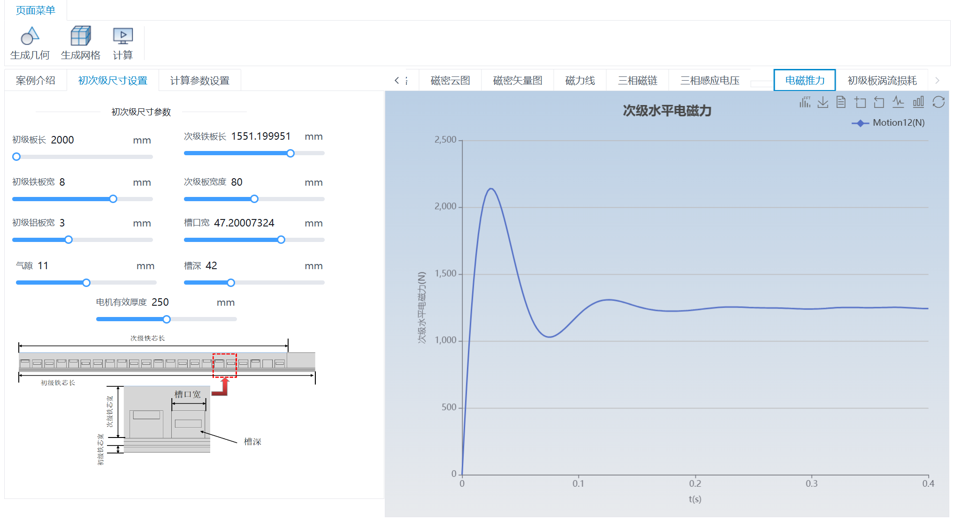Restore the chart with the refresh icon

coord(939,102)
